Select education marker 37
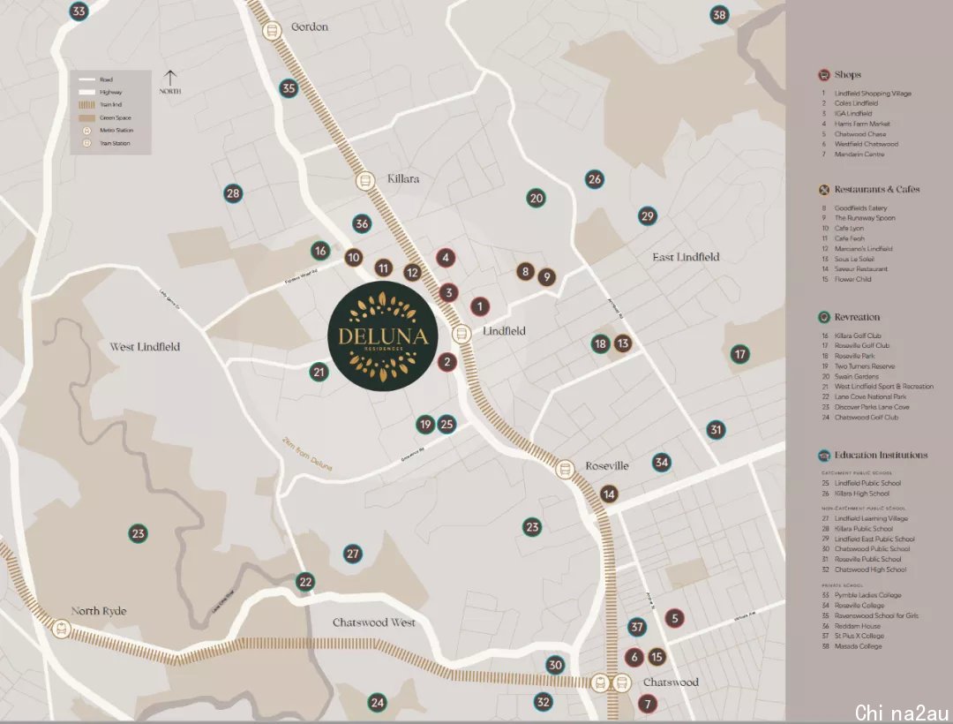This screenshot has width=953, height=724. (x=636, y=627)
